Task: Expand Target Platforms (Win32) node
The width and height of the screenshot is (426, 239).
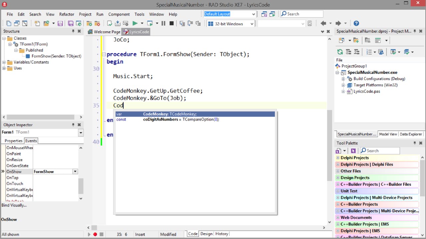Action: click(x=343, y=85)
